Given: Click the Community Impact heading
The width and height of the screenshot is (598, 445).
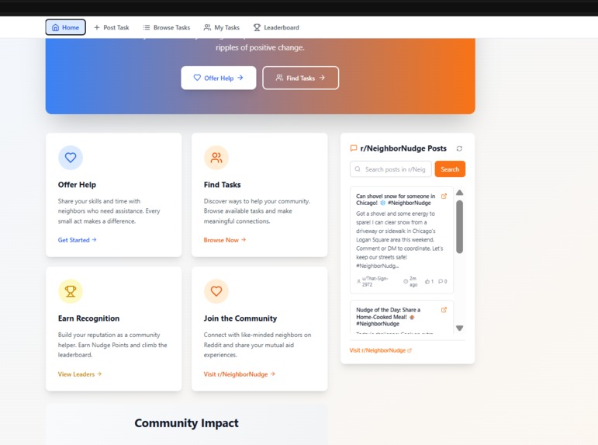Looking at the screenshot, I should 186,423.
